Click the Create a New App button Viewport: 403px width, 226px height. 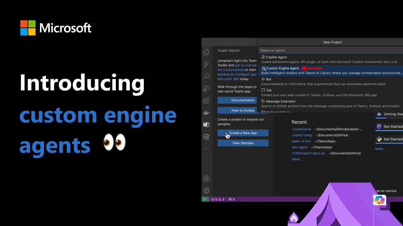tap(243, 133)
